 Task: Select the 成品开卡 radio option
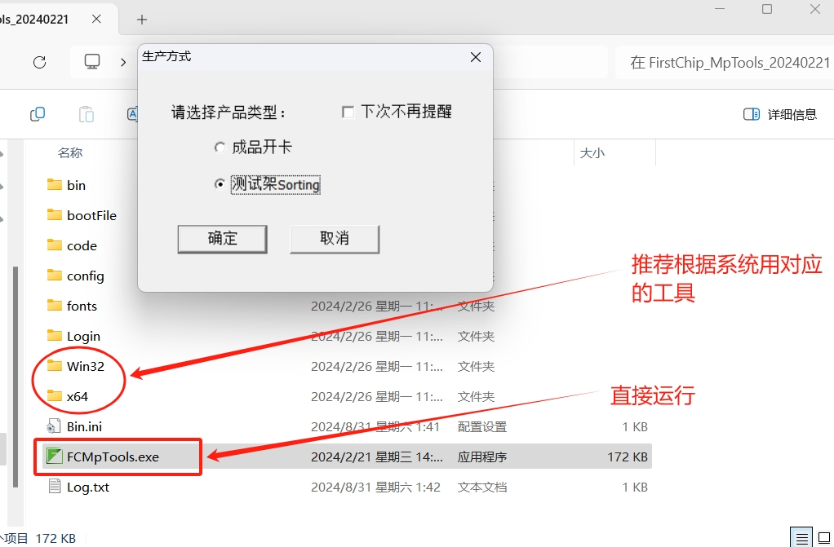(220, 148)
